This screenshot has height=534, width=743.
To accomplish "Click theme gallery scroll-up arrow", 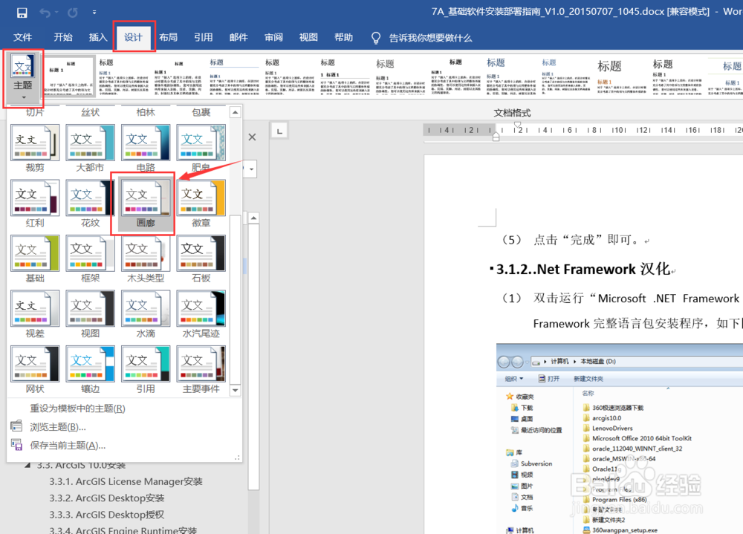I will tap(235, 112).
